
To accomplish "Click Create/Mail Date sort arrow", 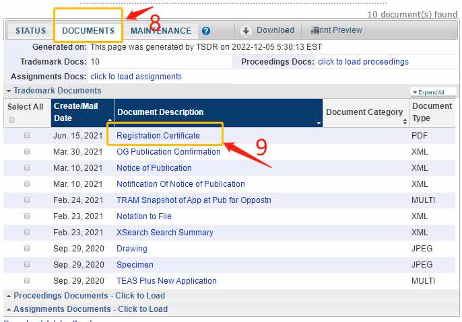I will pyautogui.click(x=110, y=120).
